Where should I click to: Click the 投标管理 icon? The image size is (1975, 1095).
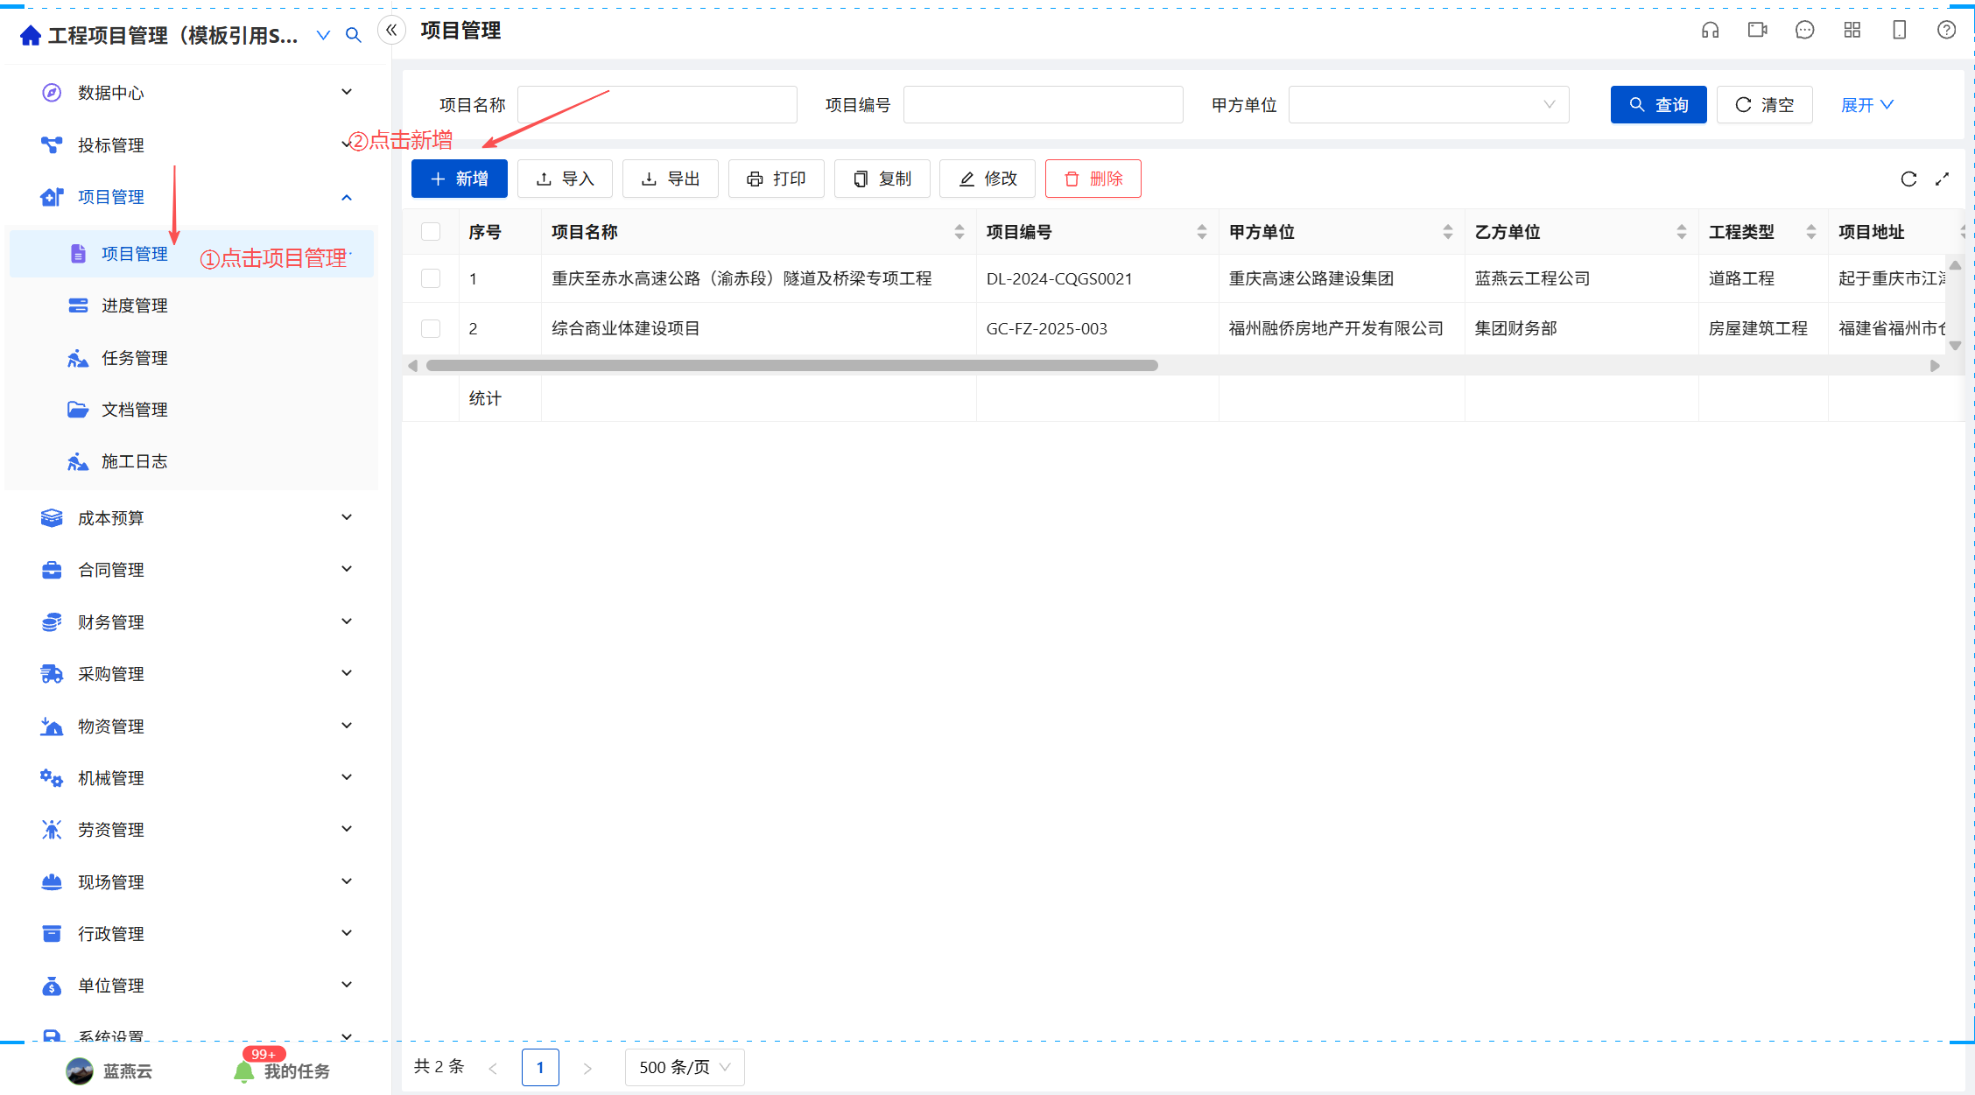(x=52, y=144)
